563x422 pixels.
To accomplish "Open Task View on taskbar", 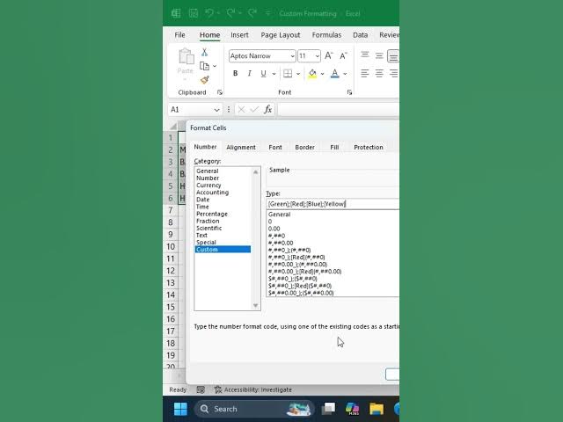I will coord(328,409).
